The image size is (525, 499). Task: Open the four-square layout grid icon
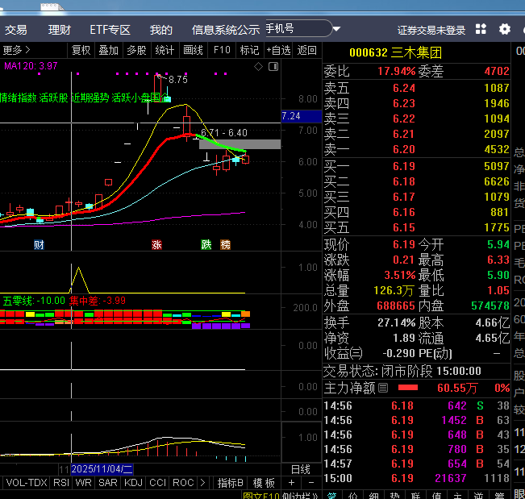[481, 30]
